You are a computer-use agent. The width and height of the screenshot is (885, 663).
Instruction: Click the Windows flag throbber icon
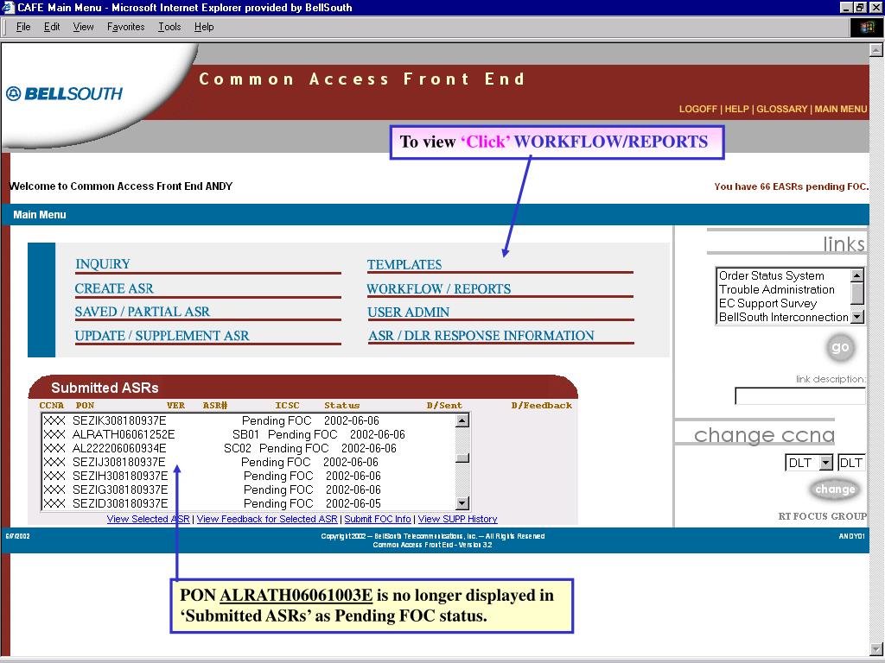[x=867, y=27]
